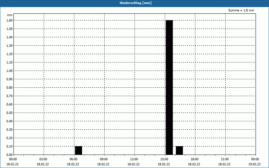Screen dimensions: 269x168
Task: Click the 21:00 time axis label
Action: tap(225, 159)
